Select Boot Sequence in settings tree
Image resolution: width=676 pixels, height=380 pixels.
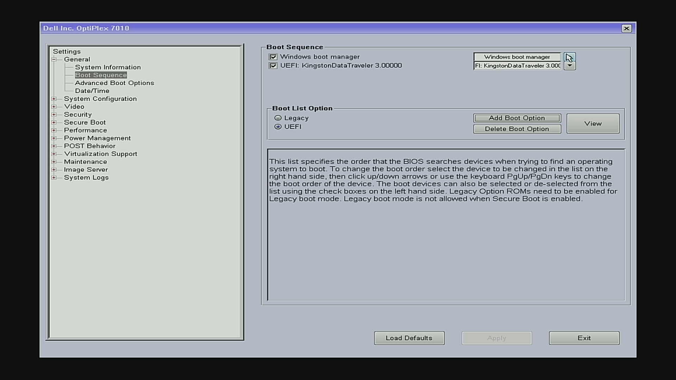point(101,75)
